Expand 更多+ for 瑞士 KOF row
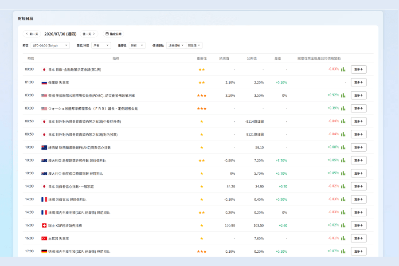Image resolution: width=399 pixels, height=266 pixels. [359, 225]
